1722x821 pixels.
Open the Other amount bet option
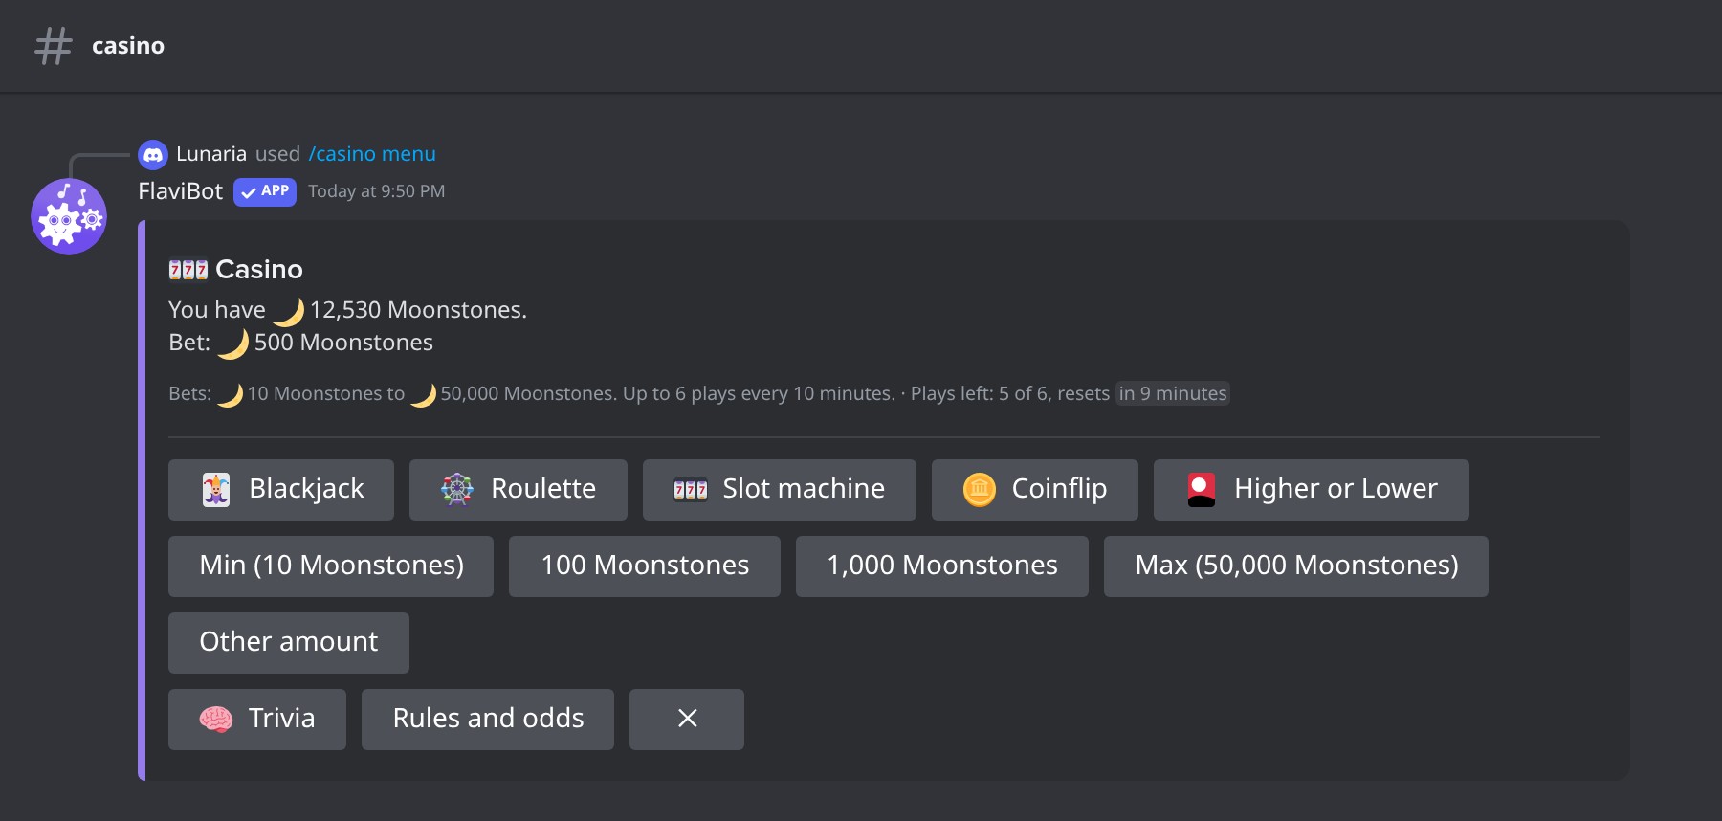point(289,643)
